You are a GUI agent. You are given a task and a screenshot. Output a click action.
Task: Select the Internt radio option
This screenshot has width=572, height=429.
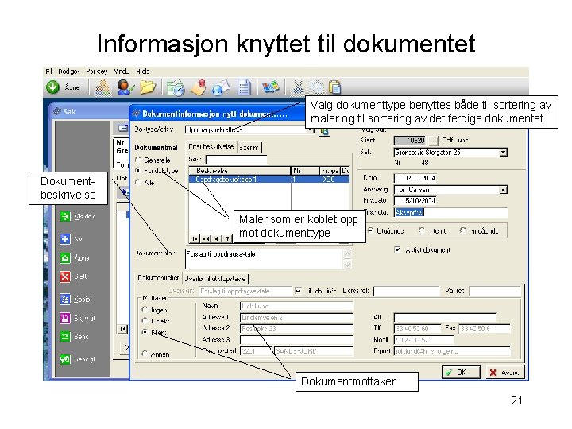tap(422, 230)
